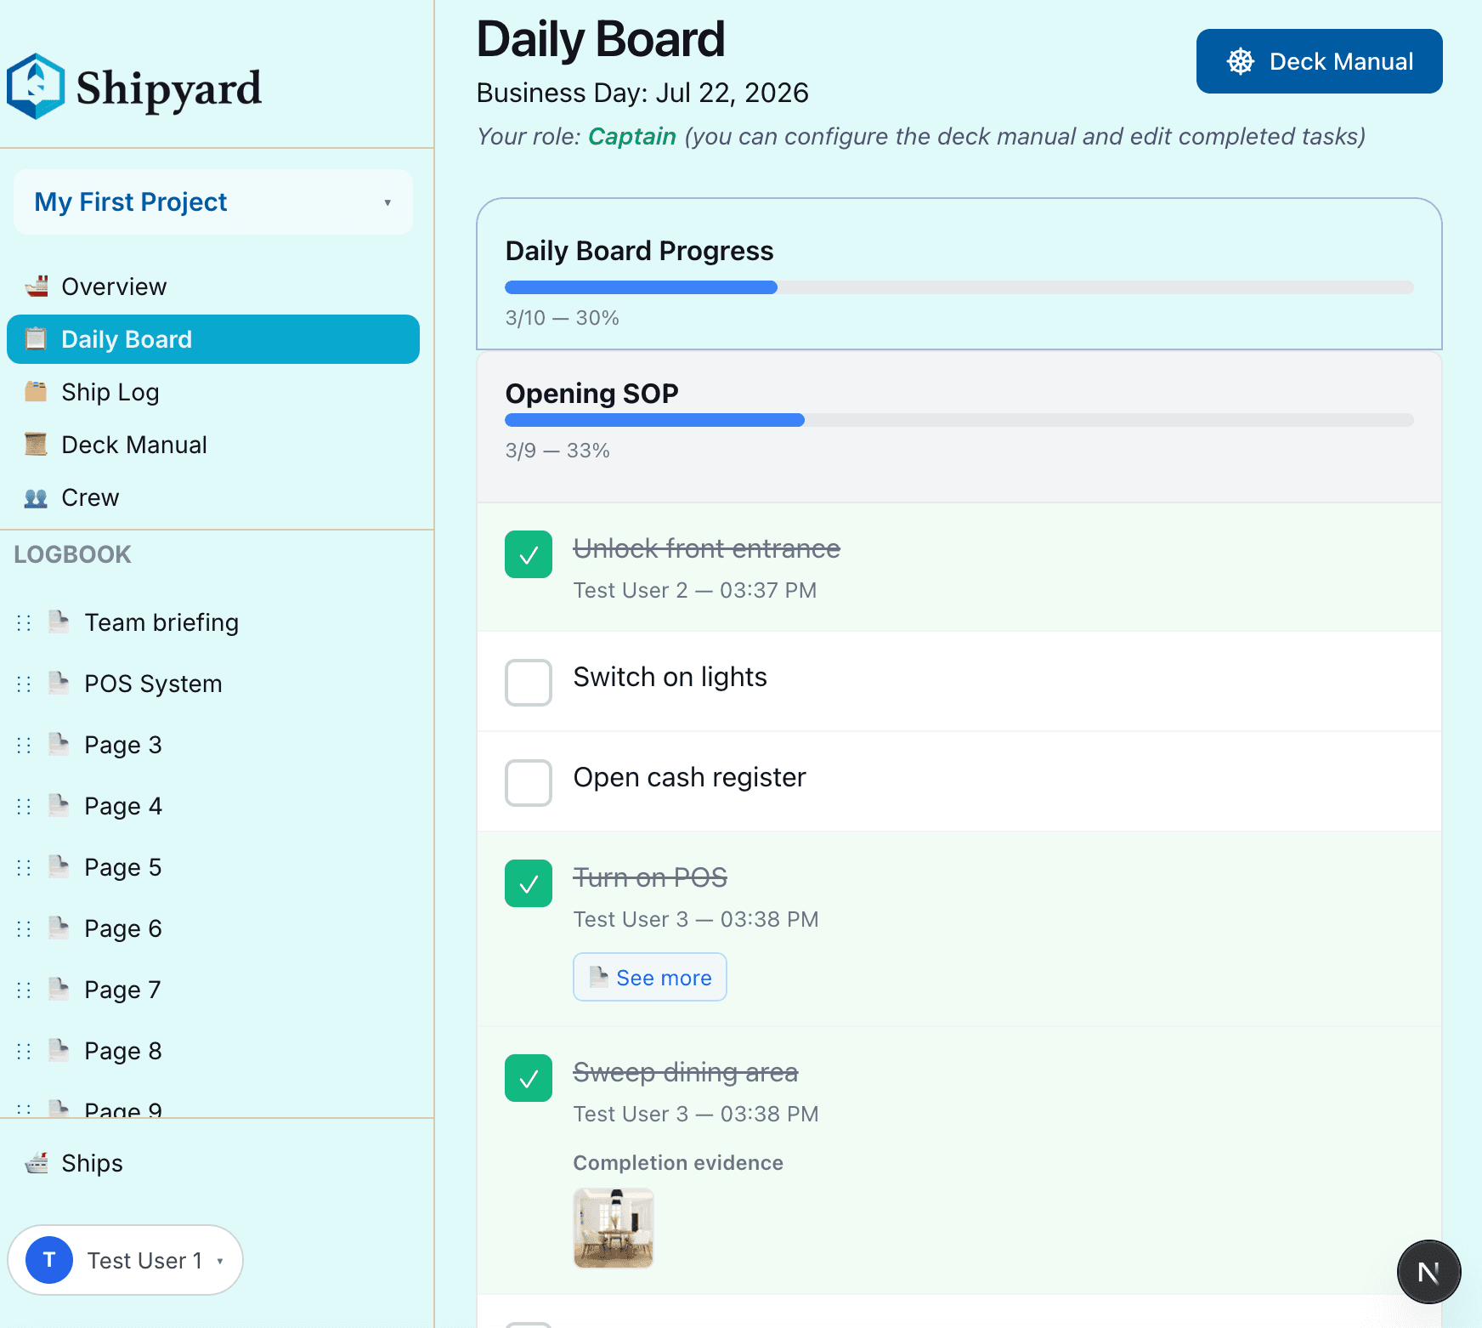The height and width of the screenshot is (1328, 1482).
Task: Click the LOGBOOK section heading
Action: tap(72, 554)
